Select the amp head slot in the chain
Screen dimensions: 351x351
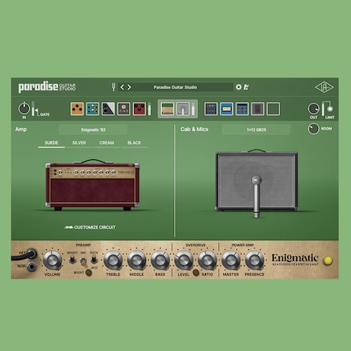pos(167,109)
